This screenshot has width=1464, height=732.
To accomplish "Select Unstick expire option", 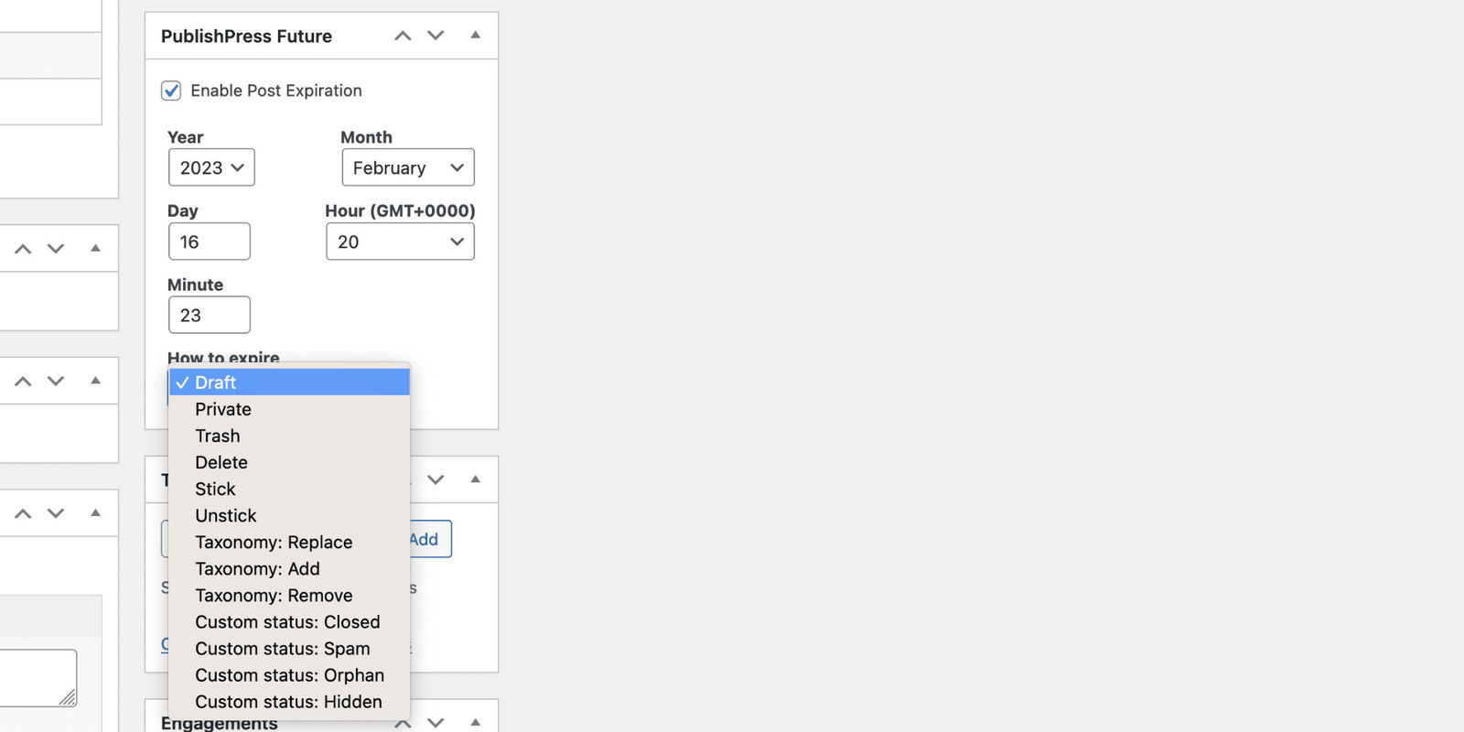I will click(x=289, y=515).
